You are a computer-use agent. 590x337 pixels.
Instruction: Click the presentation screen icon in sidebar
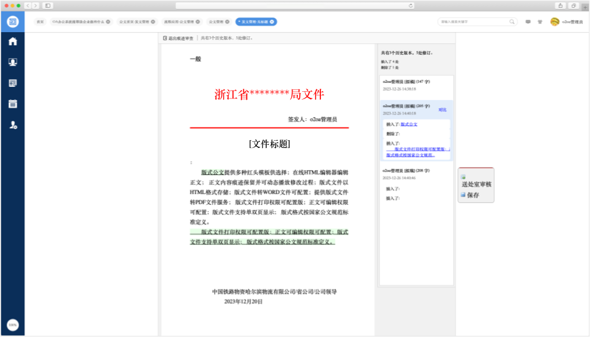[12, 62]
